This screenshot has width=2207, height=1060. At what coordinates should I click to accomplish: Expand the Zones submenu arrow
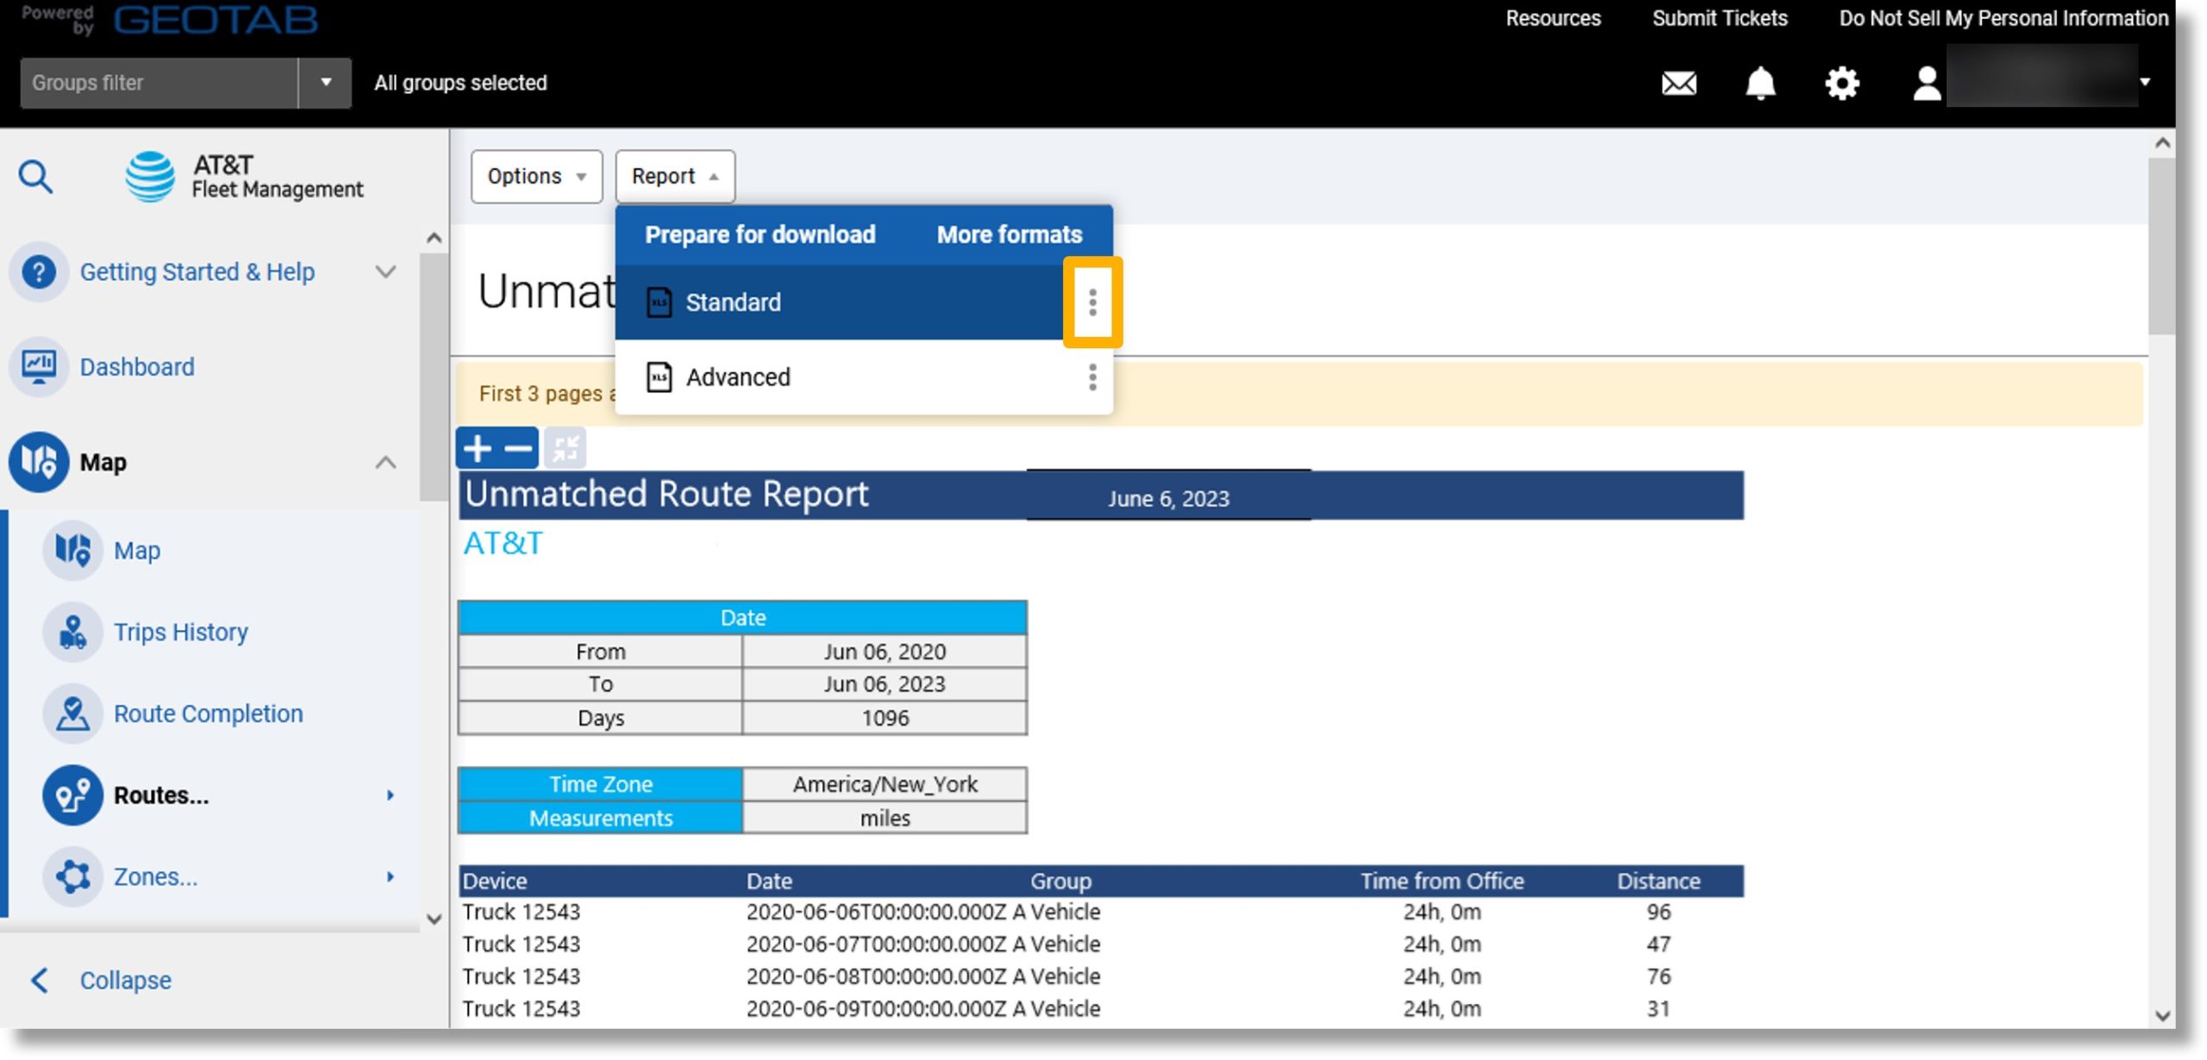(x=391, y=877)
